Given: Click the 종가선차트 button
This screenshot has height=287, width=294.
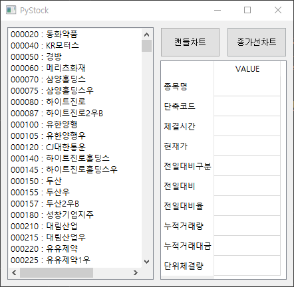Looking at the screenshot, I should 257,42.
